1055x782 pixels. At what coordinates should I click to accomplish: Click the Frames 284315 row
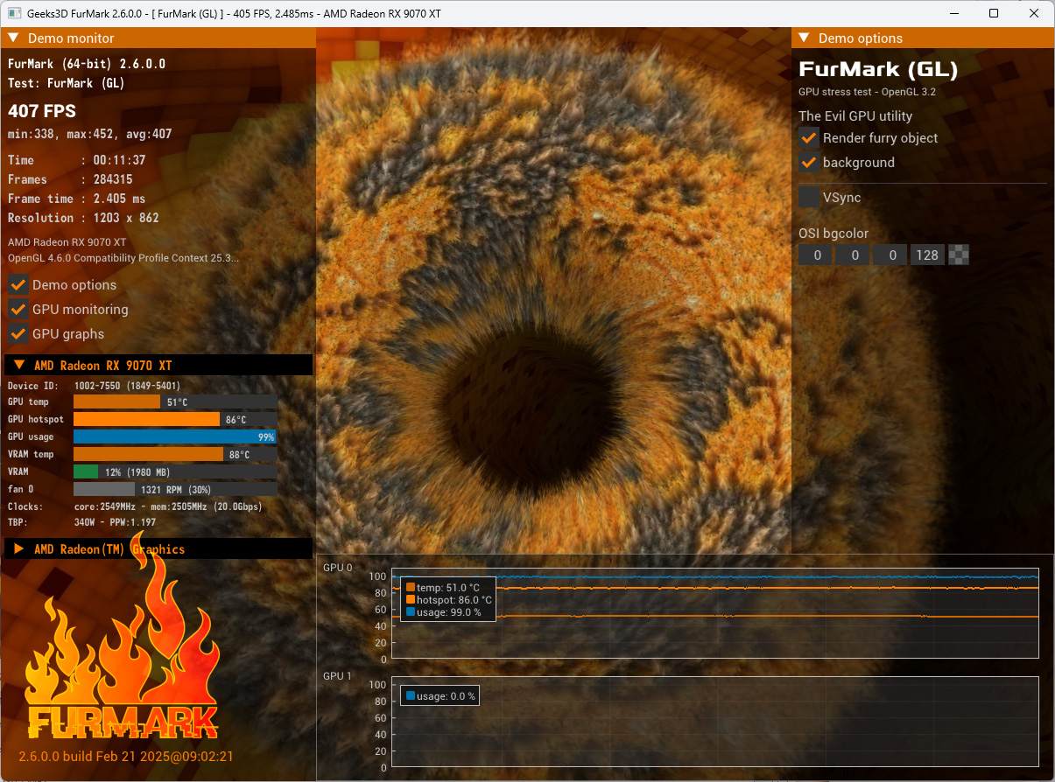tap(71, 179)
